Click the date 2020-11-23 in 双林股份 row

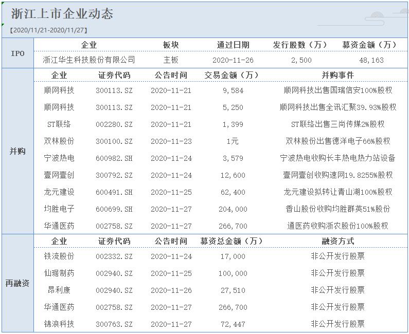[171, 141]
